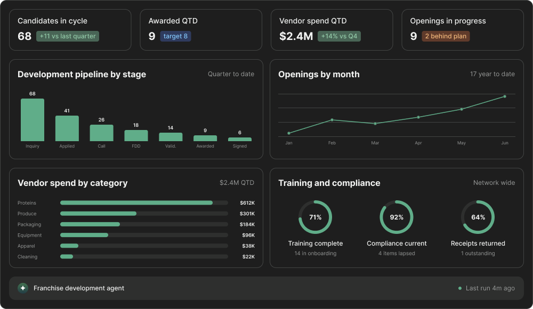Viewport: 533px width, 309px height.
Task: Click the '14 in onboarding' text
Action: tap(316, 253)
